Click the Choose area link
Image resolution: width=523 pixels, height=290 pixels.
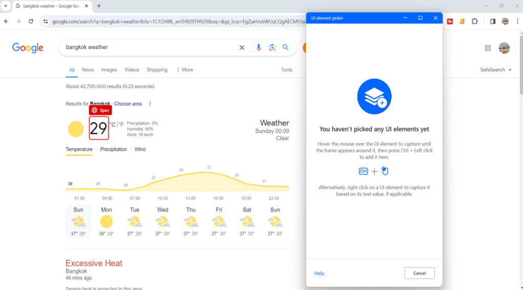click(x=128, y=104)
